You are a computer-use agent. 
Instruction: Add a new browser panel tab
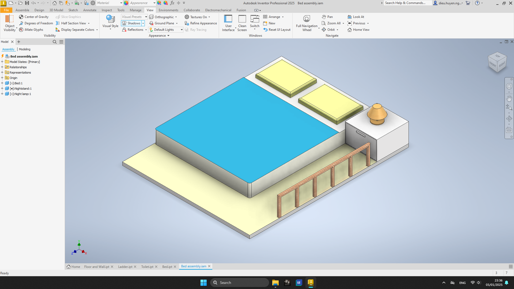pos(19,42)
